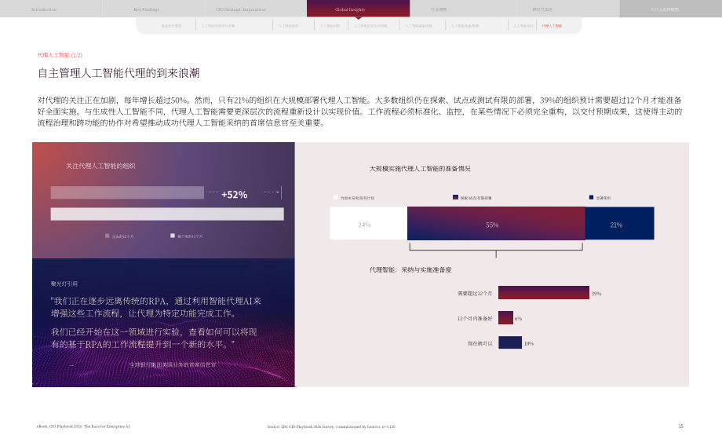The width and height of the screenshot is (722, 439).
Task: Click the full-length next-12-months bar
Action: (x=167, y=214)
